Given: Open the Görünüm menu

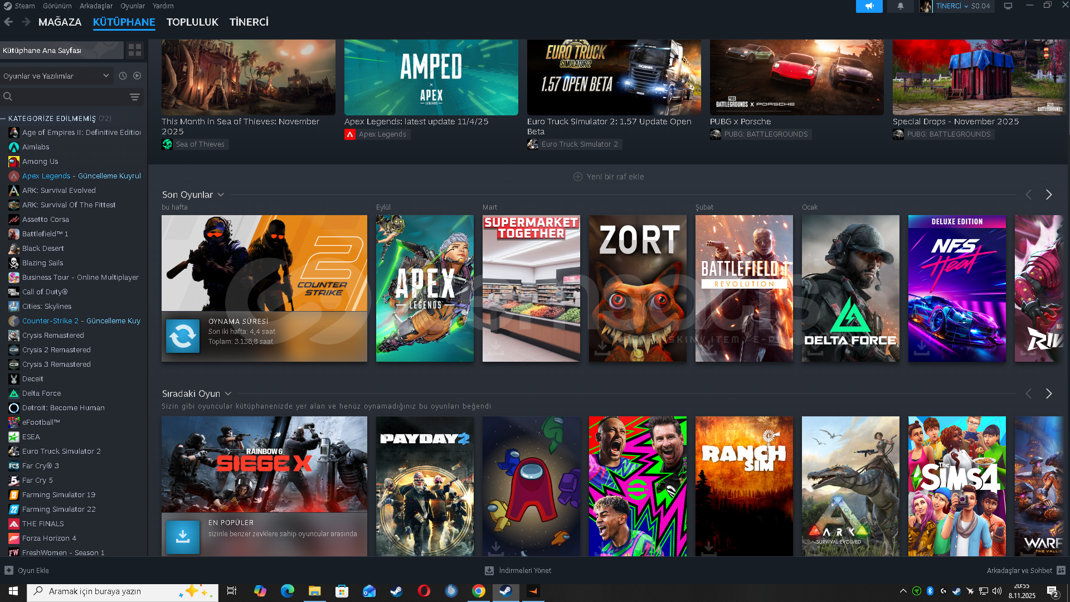Looking at the screenshot, I should (57, 6).
